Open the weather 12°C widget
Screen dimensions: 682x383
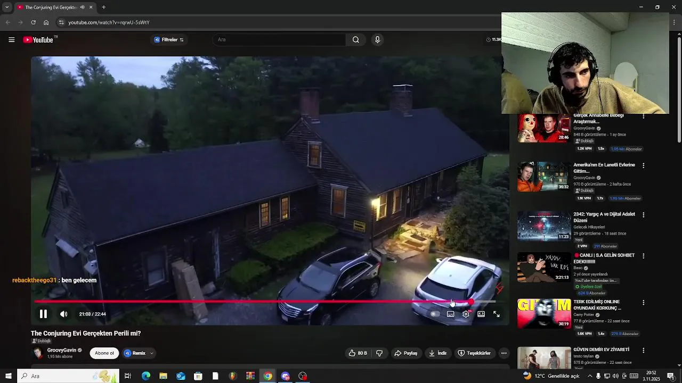[x=551, y=376]
